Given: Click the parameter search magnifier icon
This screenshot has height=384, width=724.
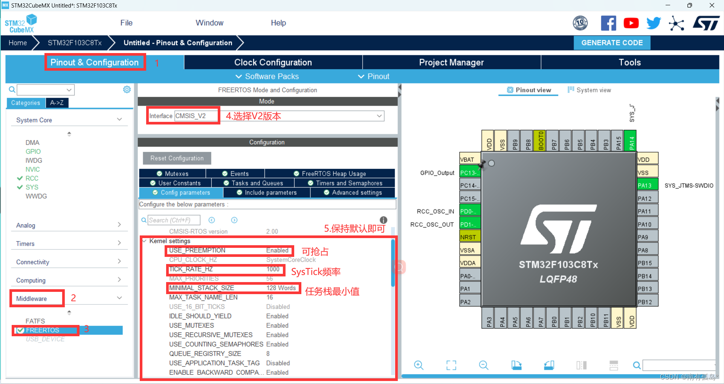Looking at the screenshot, I should coord(144,220).
